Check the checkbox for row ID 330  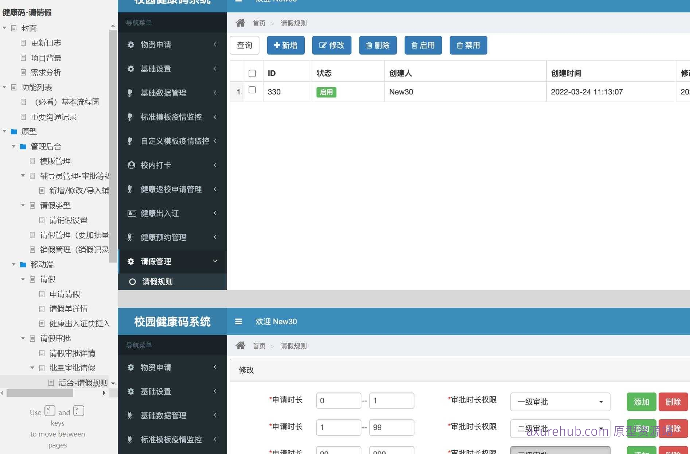pyautogui.click(x=252, y=90)
